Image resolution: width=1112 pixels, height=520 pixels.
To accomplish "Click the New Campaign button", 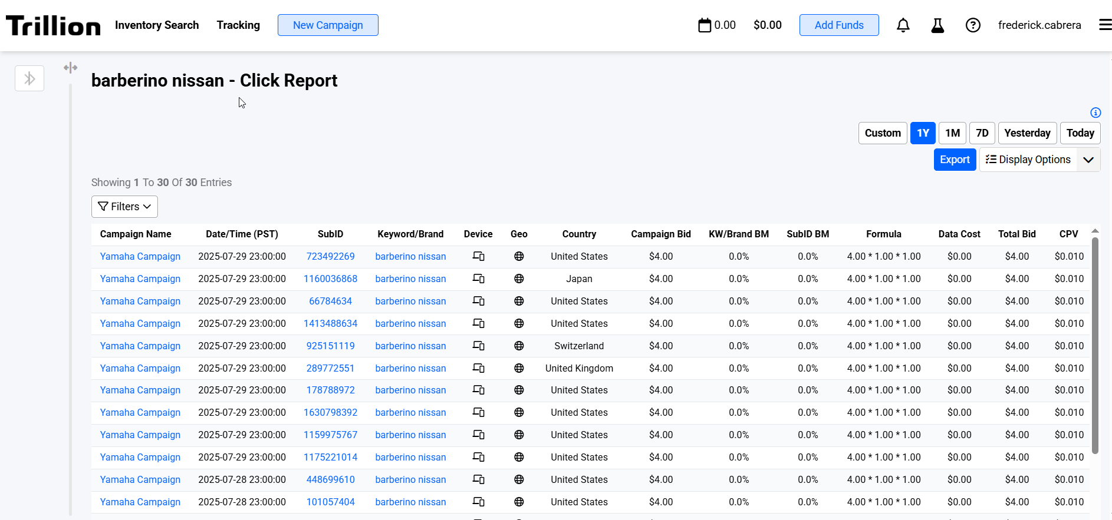I will [x=328, y=25].
